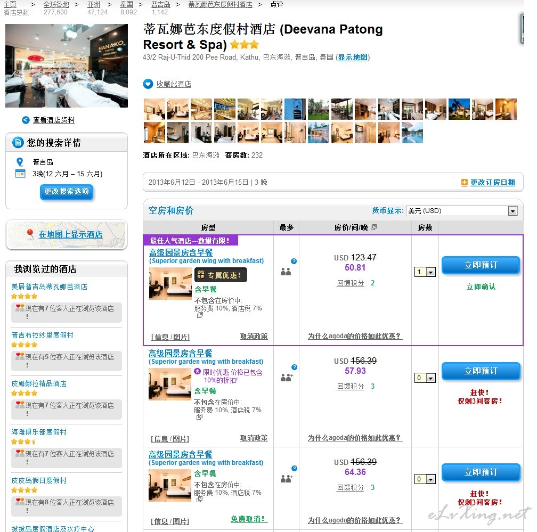The height and width of the screenshot is (532, 537).
Task: Click the 免费取消! link in the 64.36 row
Action: tap(249, 519)
